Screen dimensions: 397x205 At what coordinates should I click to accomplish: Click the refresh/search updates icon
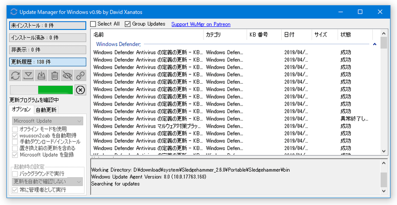(15, 75)
